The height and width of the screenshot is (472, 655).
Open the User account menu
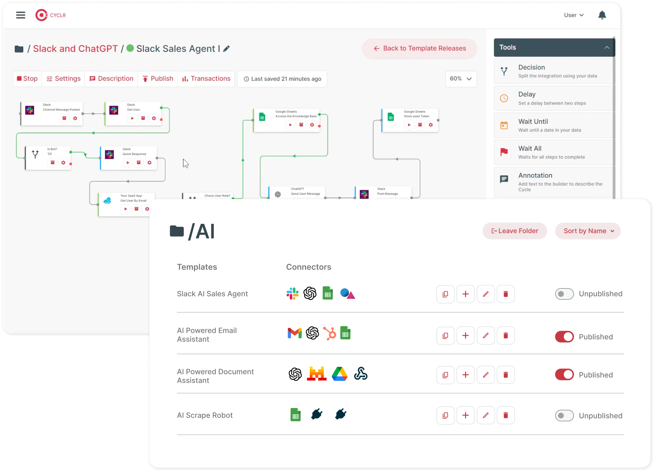574,15
